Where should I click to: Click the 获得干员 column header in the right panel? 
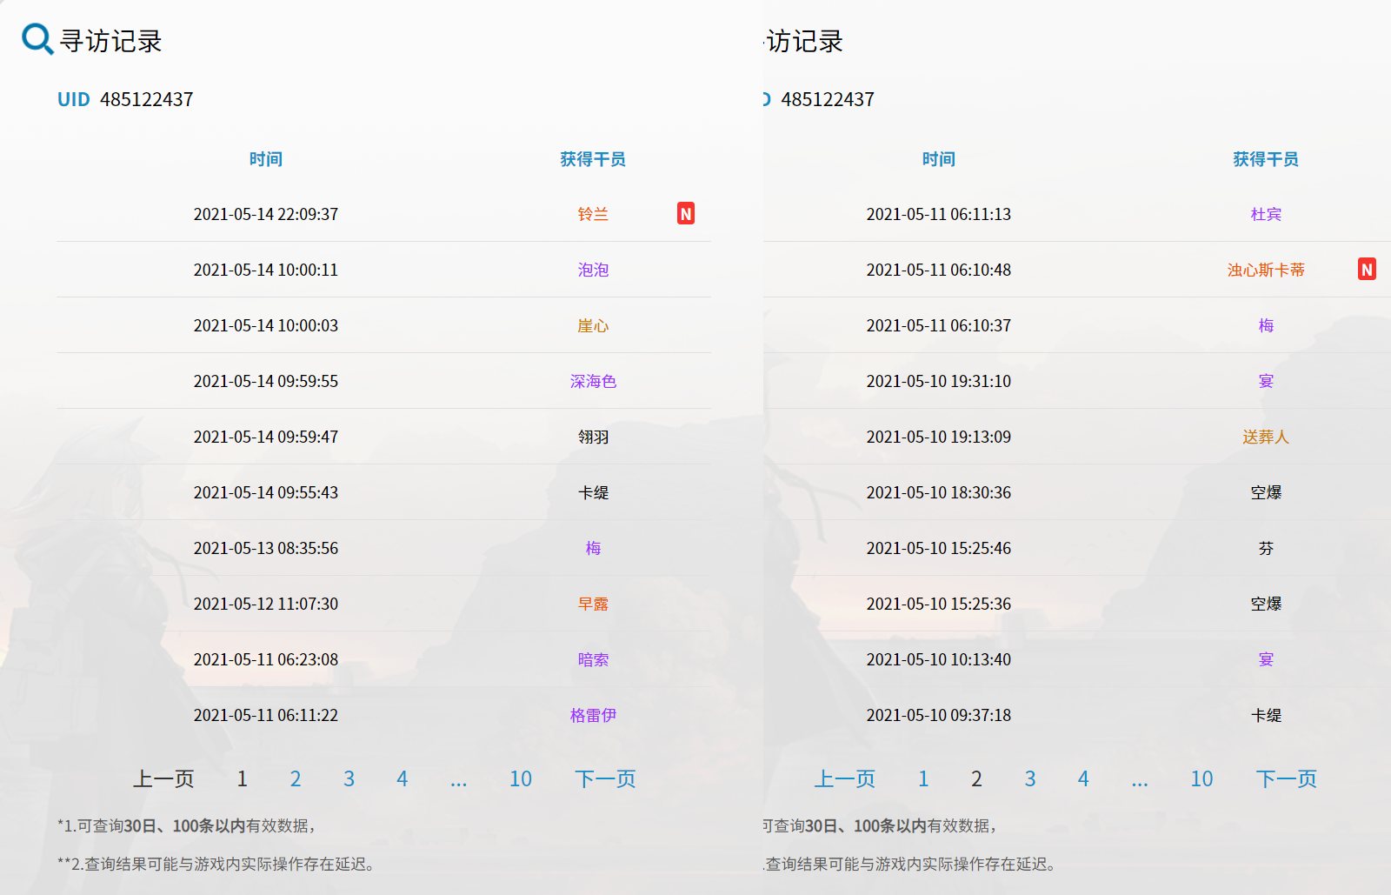pyautogui.click(x=1266, y=159)
